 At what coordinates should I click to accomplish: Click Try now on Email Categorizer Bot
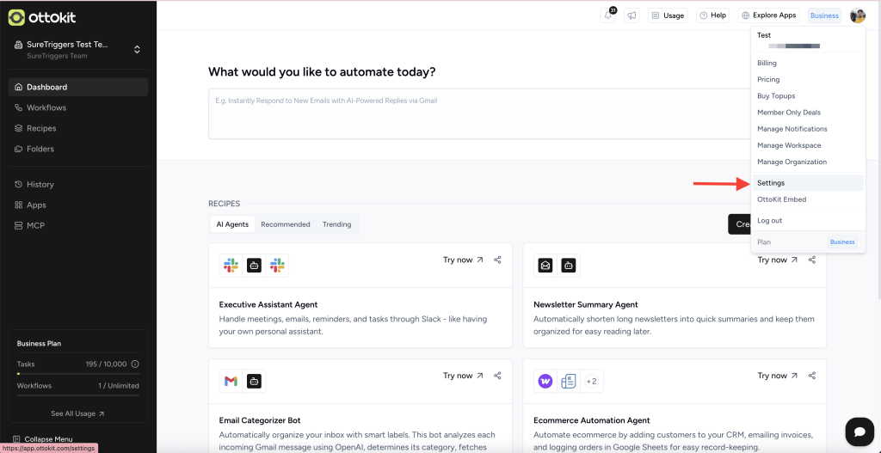click(463, 376)
